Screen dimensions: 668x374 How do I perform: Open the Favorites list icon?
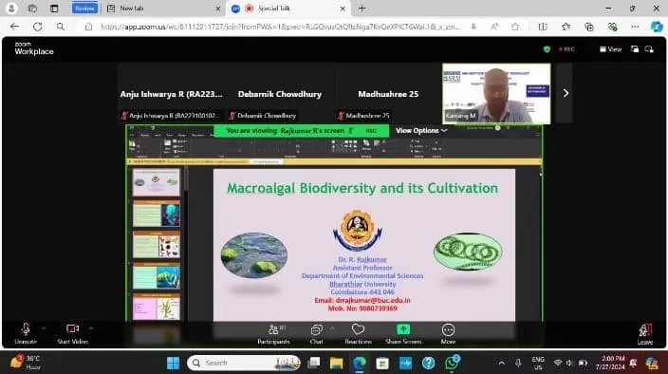tap(566, 27)
